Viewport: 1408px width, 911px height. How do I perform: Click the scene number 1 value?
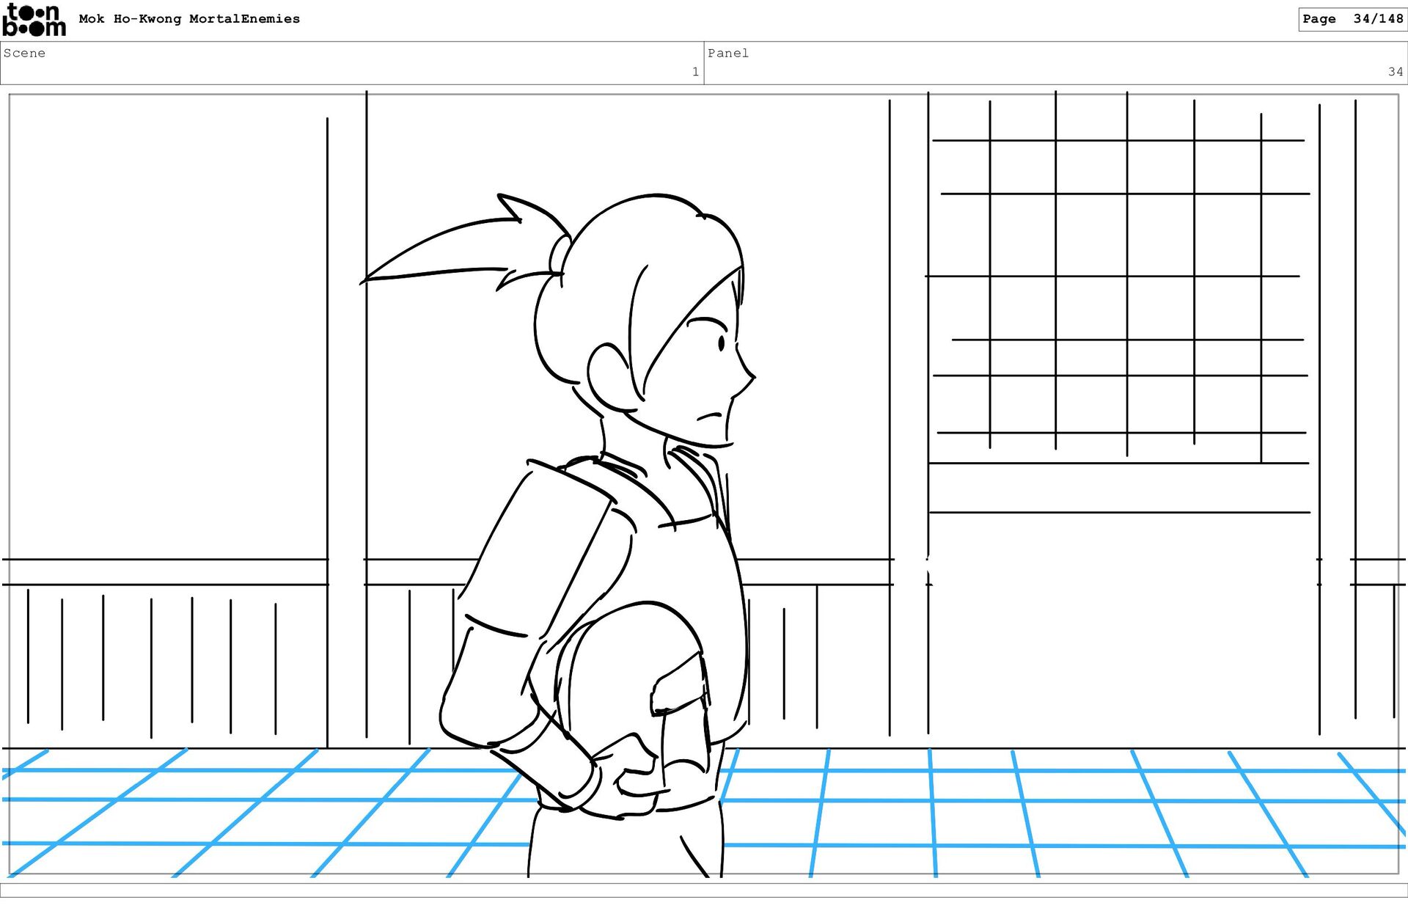pos(694,72)
